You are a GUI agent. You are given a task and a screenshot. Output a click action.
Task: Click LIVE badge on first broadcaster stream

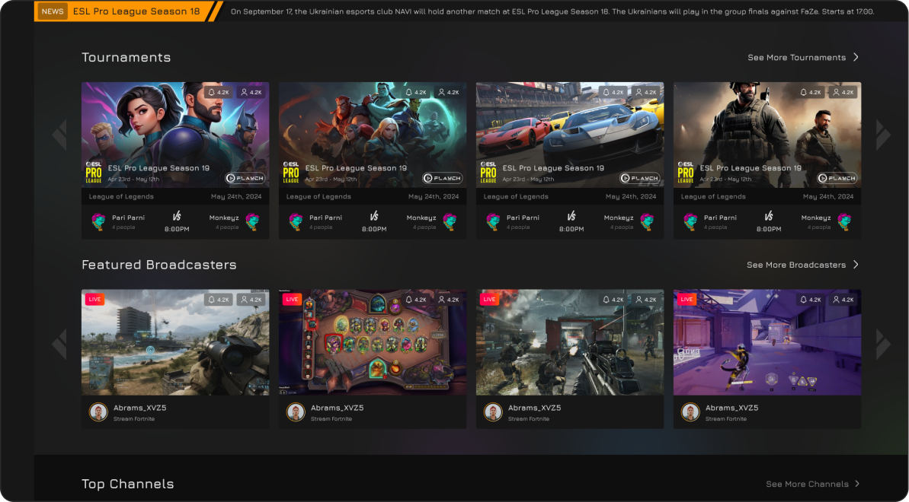[94, 300]
